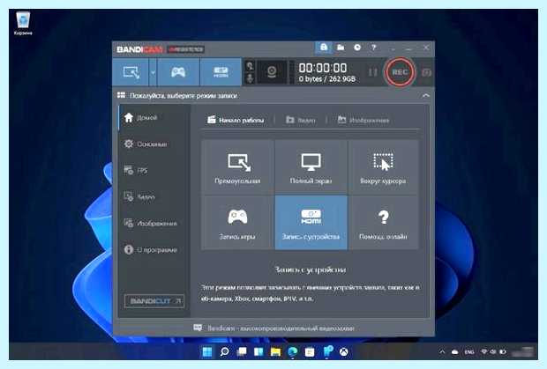Open Task View in the taskbar
The image size is (547, 369).
tap(242, 352)
